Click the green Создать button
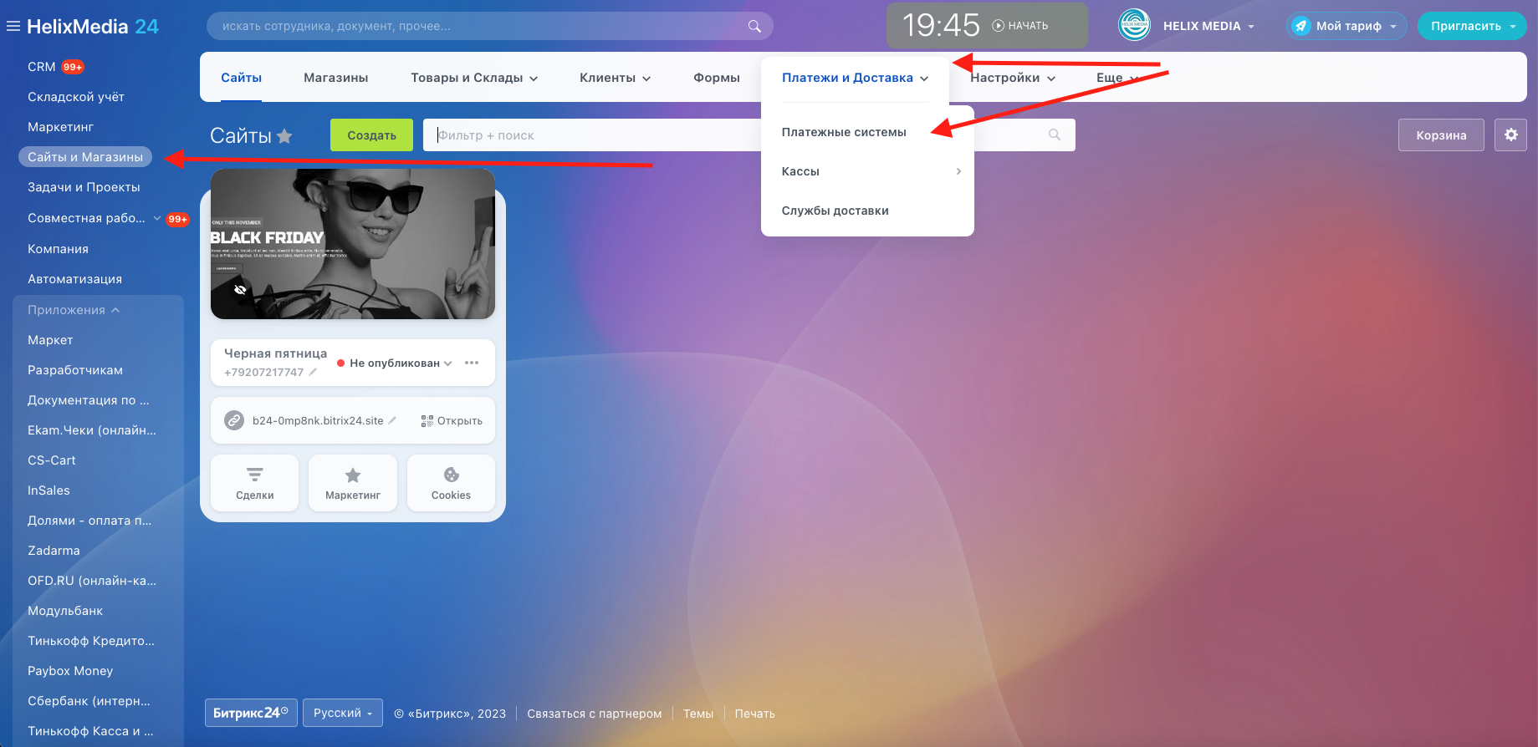The image size is (1538, 747). [x=371, y=135]
